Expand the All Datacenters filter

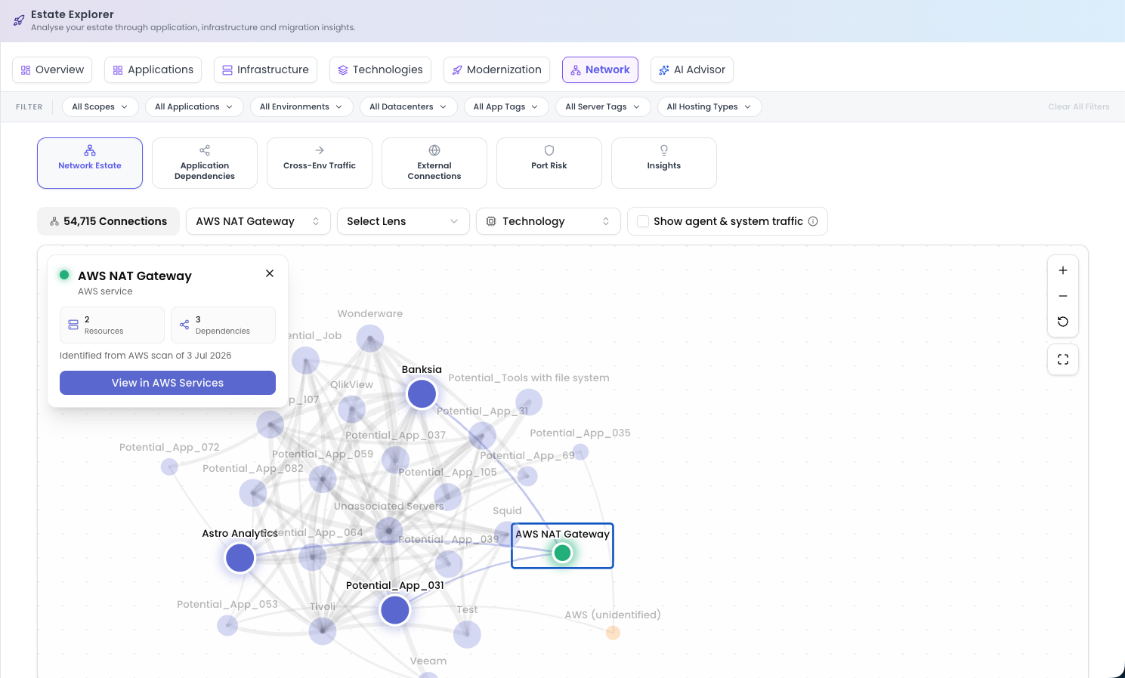click(408, 106)
